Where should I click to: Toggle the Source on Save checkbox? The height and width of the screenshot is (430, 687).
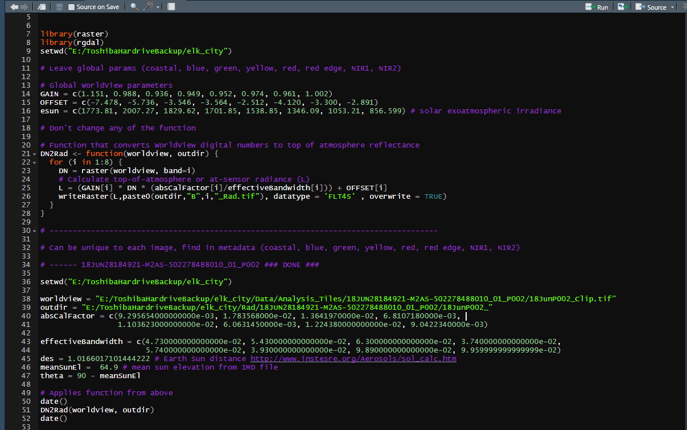pyautogui.click(x=71, y=7)
